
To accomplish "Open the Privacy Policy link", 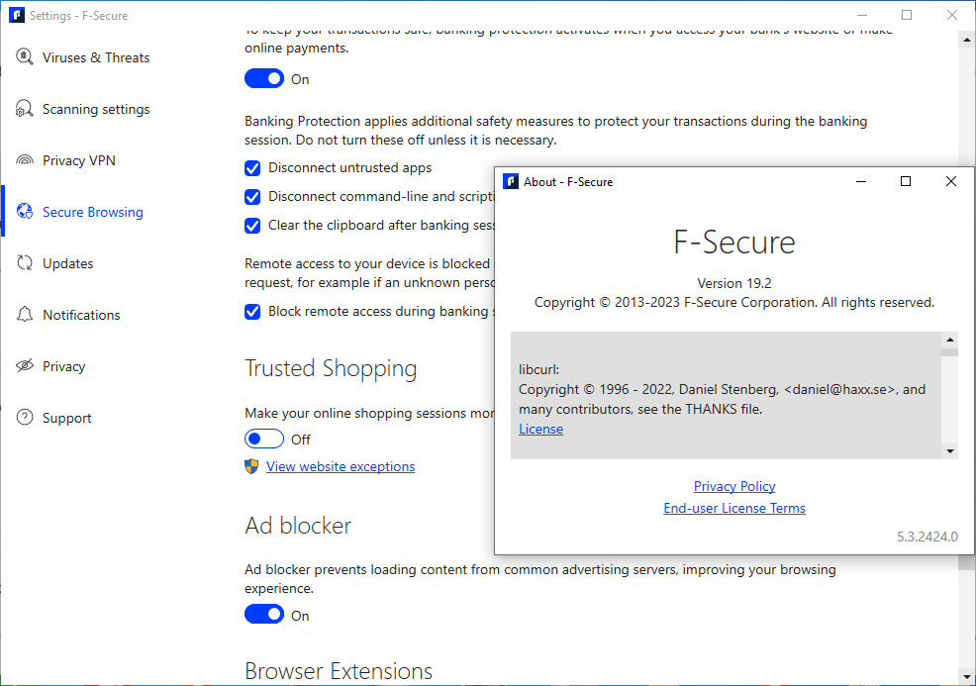I will pos(734,486).
